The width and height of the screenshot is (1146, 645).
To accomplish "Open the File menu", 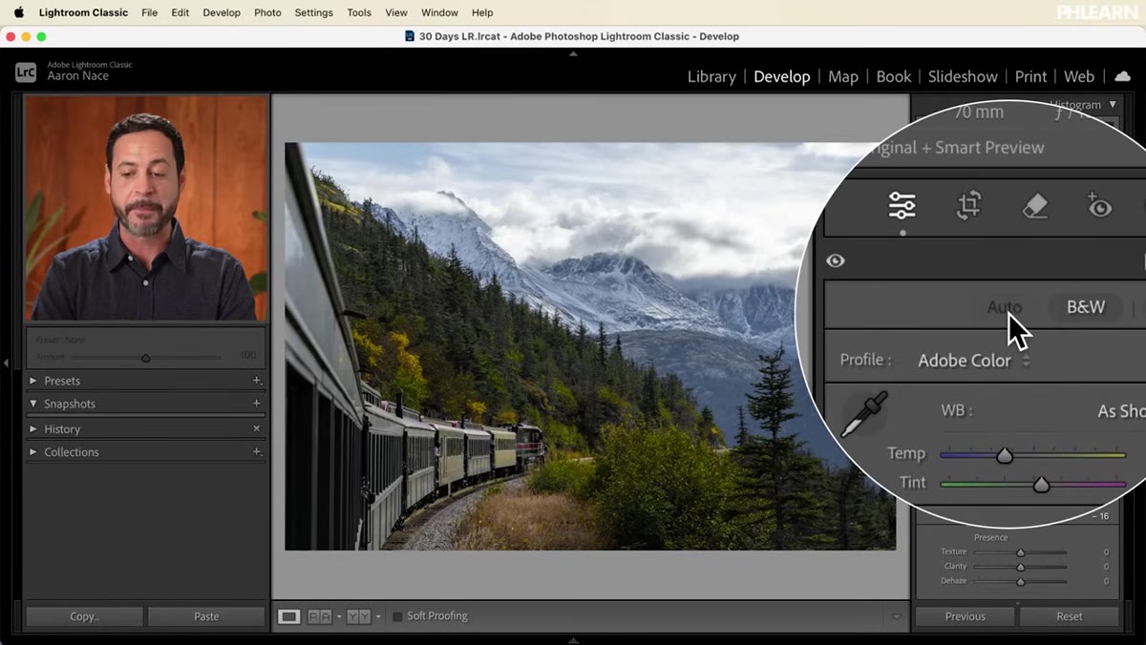I will (x=149, y=12).
